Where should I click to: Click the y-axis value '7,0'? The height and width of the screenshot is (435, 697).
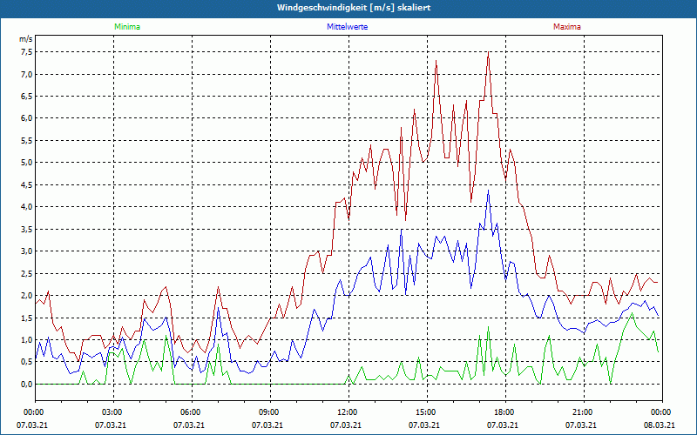pos(26,74)
